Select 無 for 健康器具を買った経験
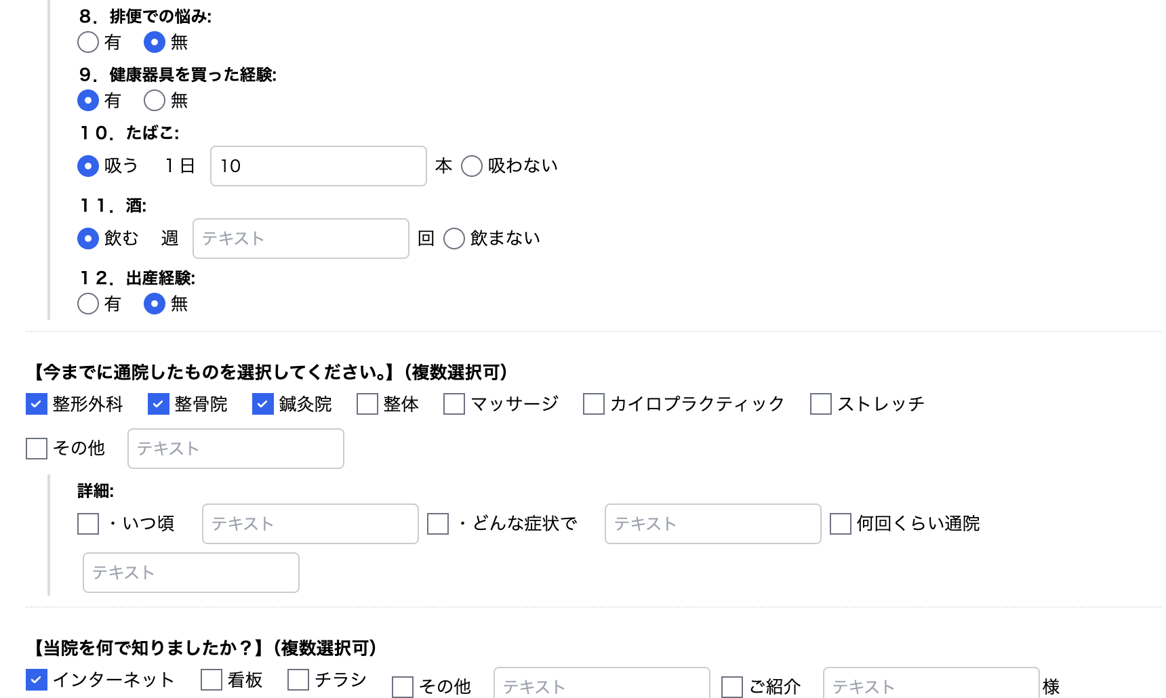1166x698 pixels. (x=154, y=100)
